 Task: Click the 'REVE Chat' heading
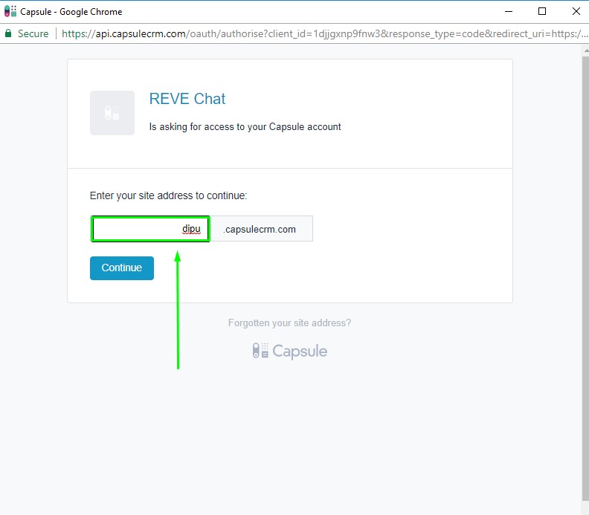[187, 99]
